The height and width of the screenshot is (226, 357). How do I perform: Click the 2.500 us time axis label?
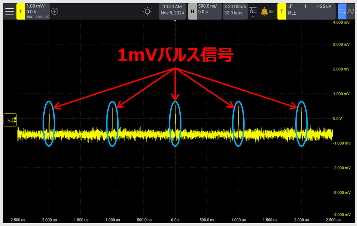pos(333,220)
